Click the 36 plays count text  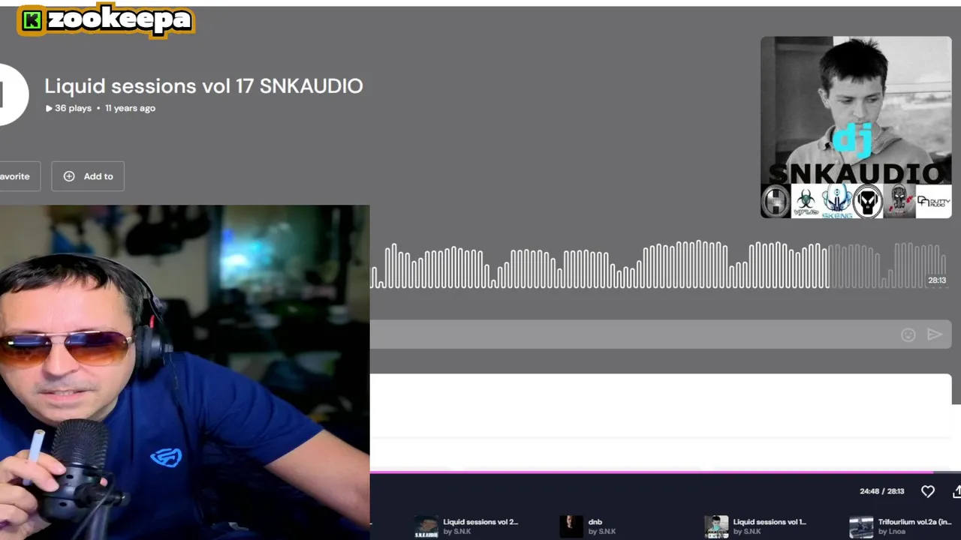click(73, 109)
